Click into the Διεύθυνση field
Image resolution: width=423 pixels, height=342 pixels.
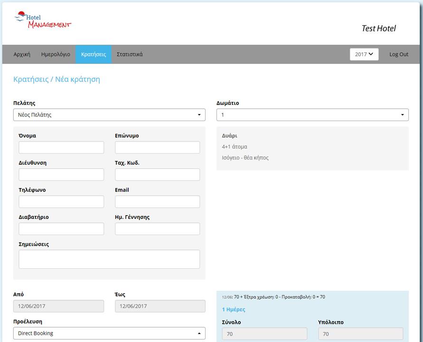click(61, 174)
